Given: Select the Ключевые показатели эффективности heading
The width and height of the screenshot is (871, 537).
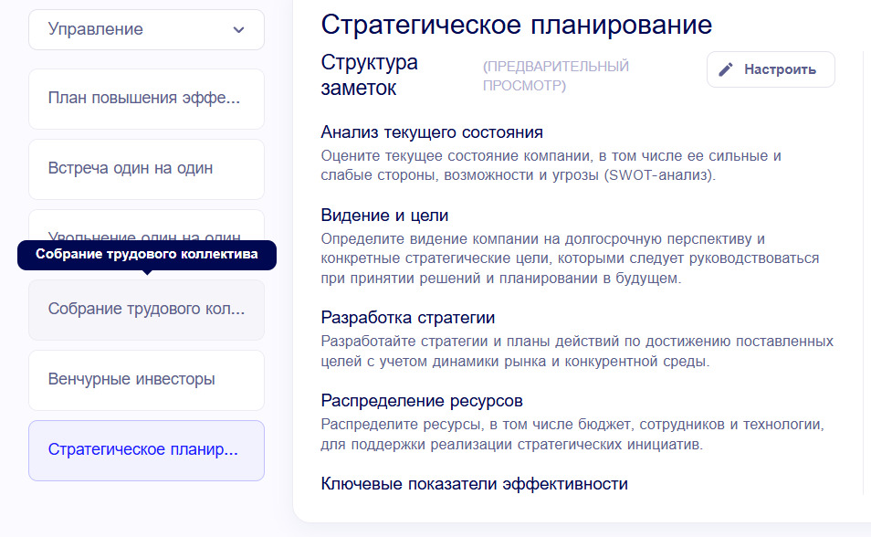Looking at the screenshot, I should [x=474, y=484].
